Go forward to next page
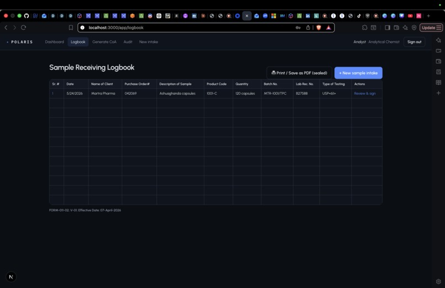The height and width of the screenshot is (288, 445). point(14,28)
